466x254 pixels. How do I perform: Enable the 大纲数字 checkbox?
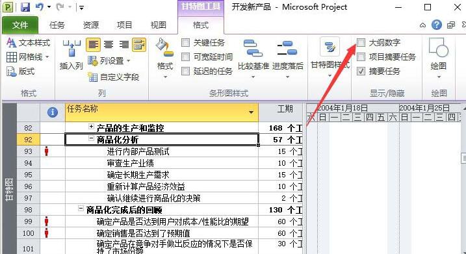tap(361, 42)
